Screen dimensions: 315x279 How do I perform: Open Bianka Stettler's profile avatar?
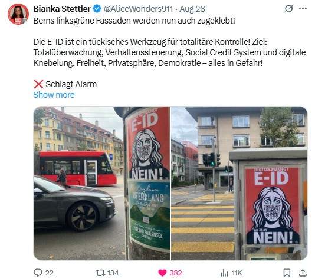pos(18,14)
